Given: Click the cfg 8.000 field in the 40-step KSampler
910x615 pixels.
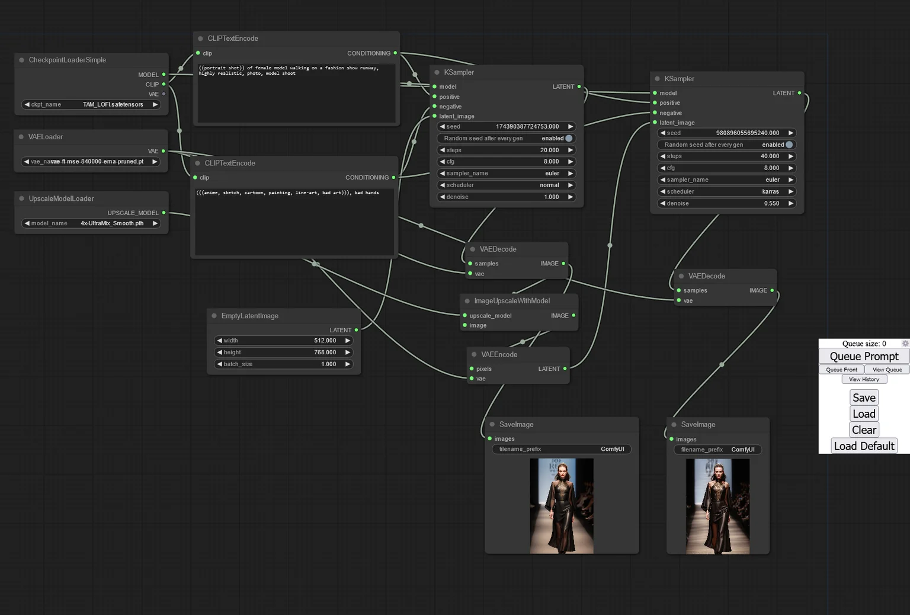Looking at the screenshot, I should (x=726, y=168).
